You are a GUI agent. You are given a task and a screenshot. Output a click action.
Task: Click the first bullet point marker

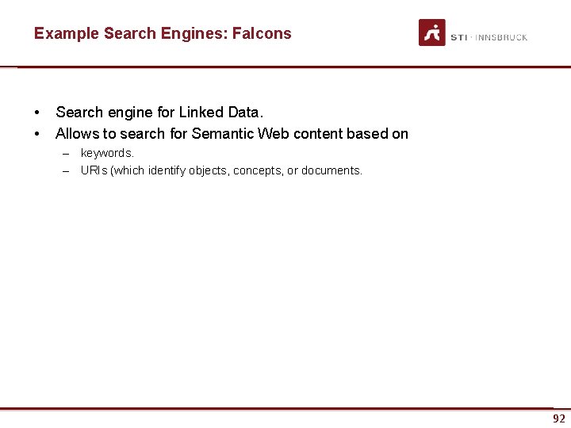pos(36,113)
